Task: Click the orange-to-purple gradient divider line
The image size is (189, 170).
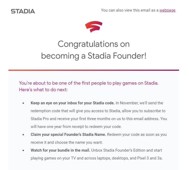Action: click(x=94, y=70)
